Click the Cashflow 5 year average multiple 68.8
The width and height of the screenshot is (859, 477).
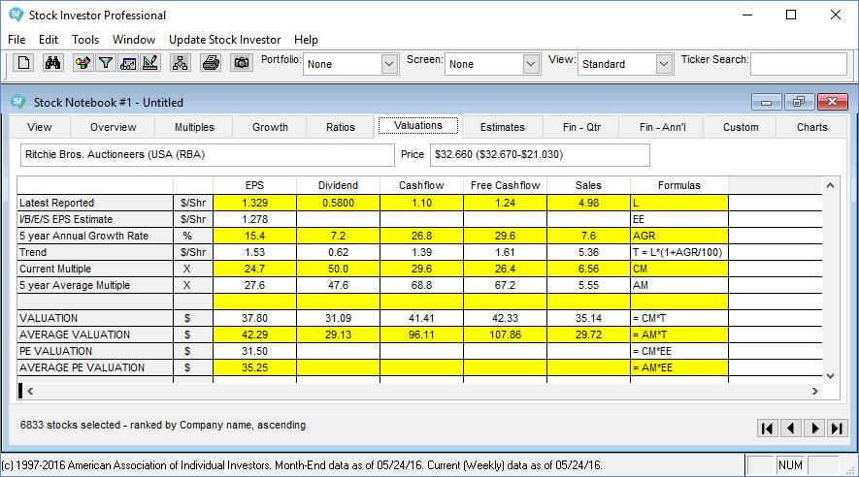[x=421, y=285]
